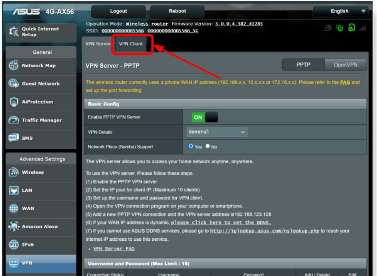Click the Traffic Manager gauge icon
This screenshot has height=276, width=377.
(x=14, y=120)
